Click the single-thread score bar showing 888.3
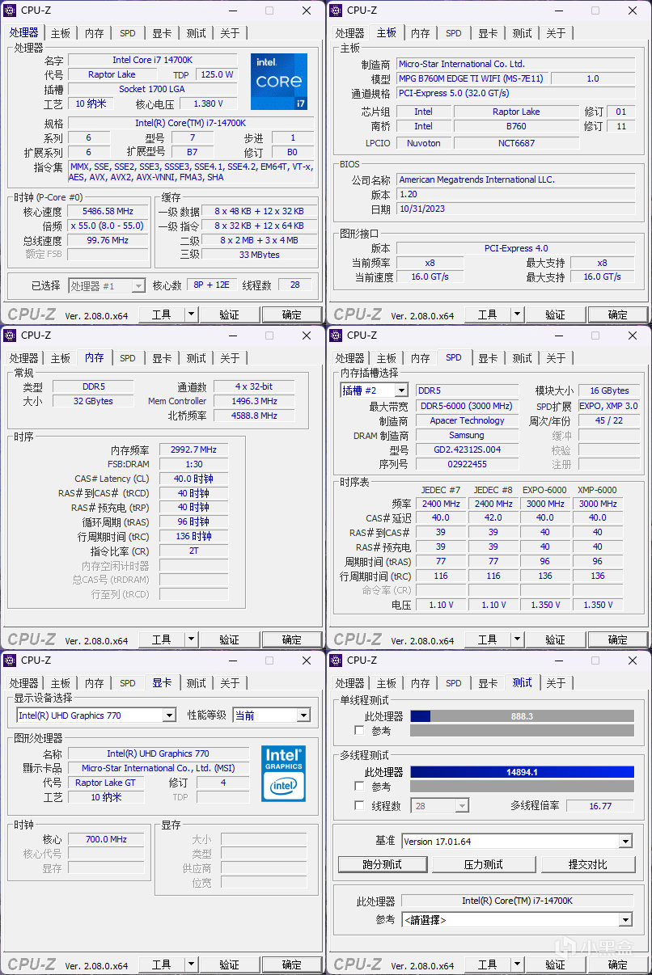 pos(522,716)
